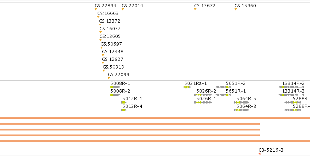Image resolution: width=310 pixels, height=156 pixels.
Task: Click the 5012R-1 gene model glyph
Action: coord(124,102)
